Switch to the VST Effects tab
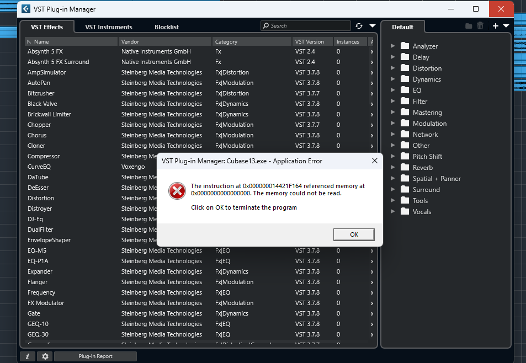Viewport: 526px width, 363px height. (47, 27)
